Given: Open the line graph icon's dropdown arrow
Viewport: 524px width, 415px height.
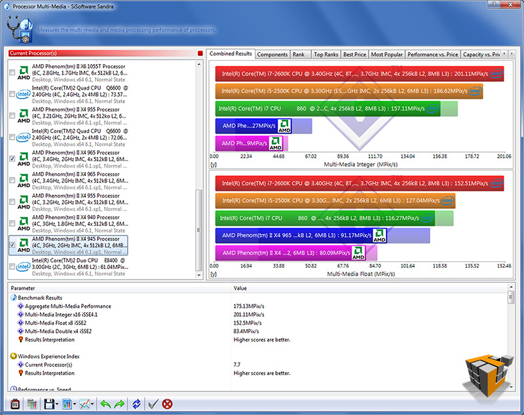Looking at the screenshot, I should pyautogui.click(x=92, y=405).
